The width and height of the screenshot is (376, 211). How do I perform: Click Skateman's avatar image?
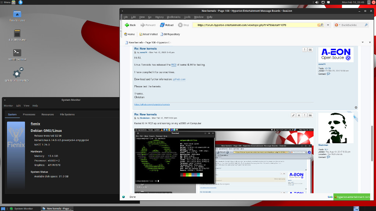(336, 128)
